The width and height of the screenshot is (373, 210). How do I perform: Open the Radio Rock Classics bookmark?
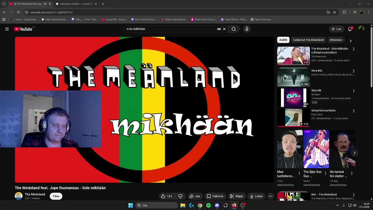pos(204,20)
